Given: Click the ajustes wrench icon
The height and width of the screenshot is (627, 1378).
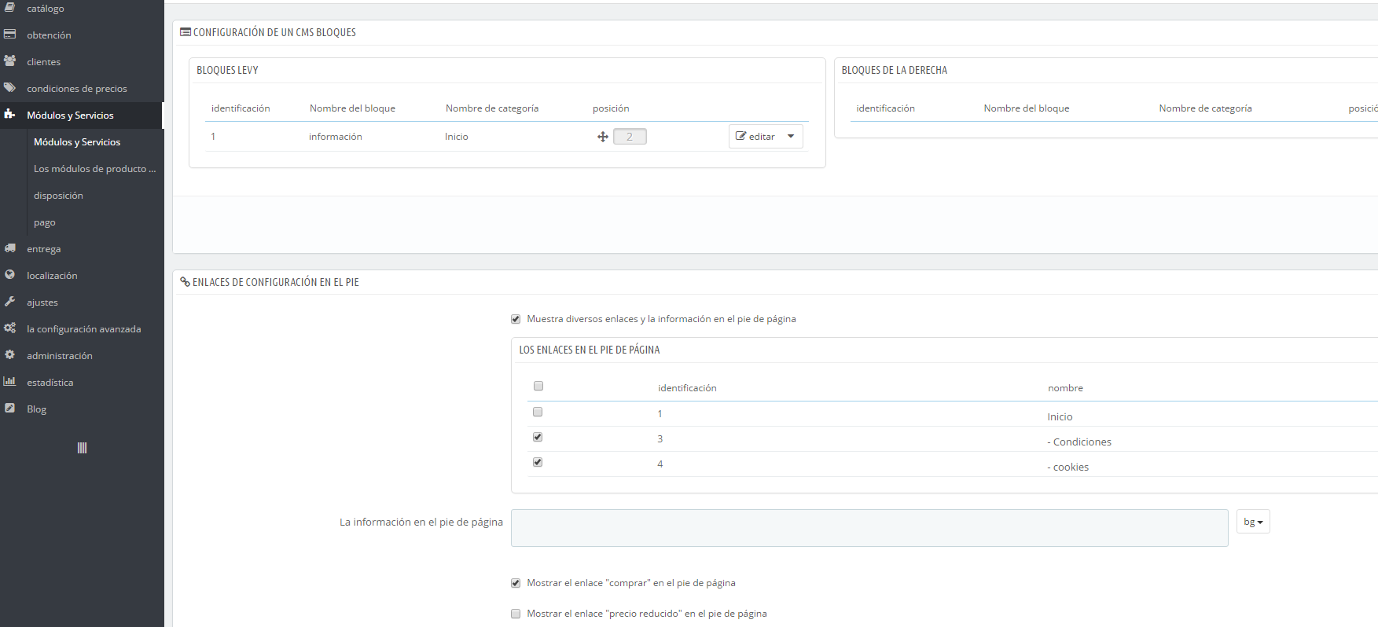Looking at the screenshot, I should click(10, 302).
